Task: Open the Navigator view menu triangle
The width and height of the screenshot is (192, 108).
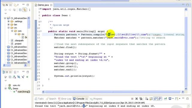Action: click(x=6, y=13)
